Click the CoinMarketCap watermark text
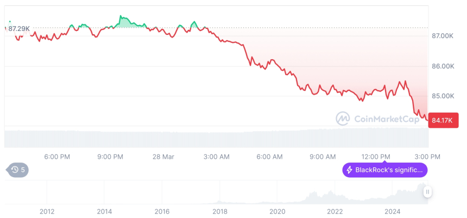 point(388,119)
